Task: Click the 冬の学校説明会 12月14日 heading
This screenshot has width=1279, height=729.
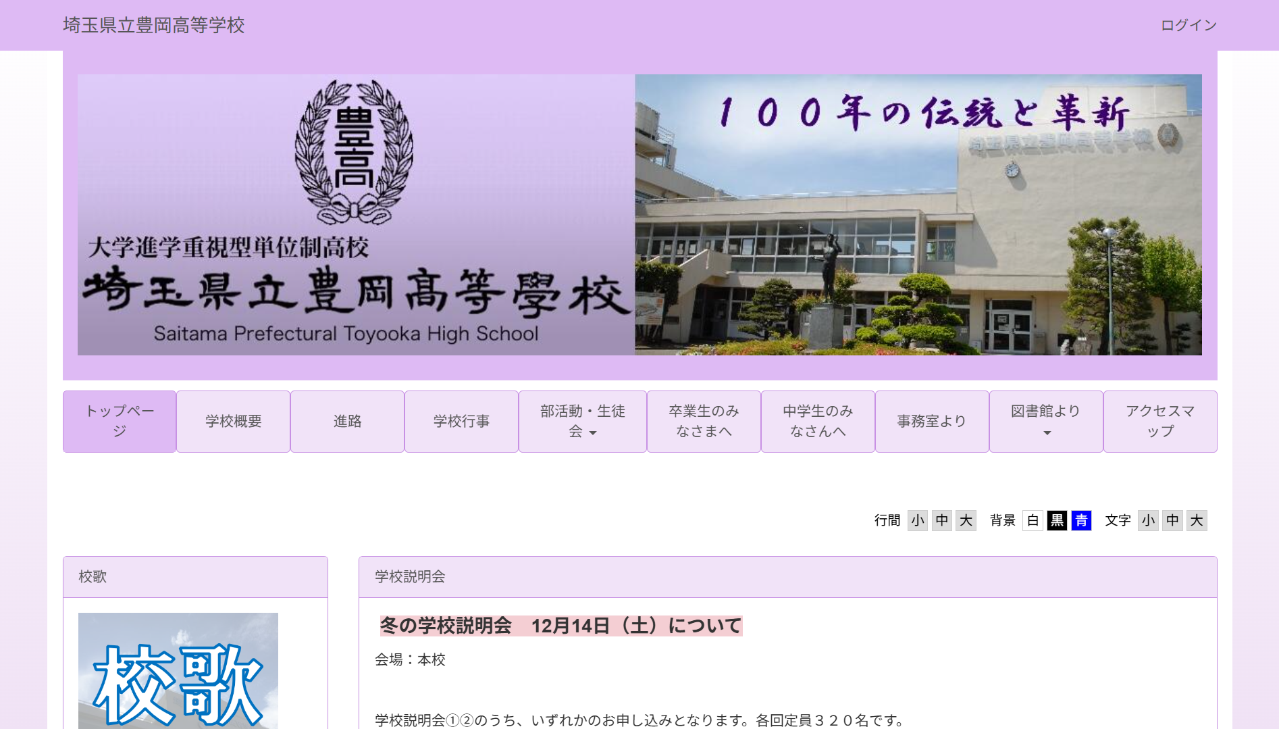Action: 560,626
